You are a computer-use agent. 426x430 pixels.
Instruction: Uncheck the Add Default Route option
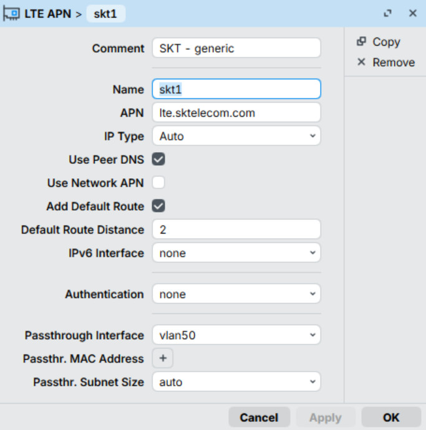click(x=159, y=206)
